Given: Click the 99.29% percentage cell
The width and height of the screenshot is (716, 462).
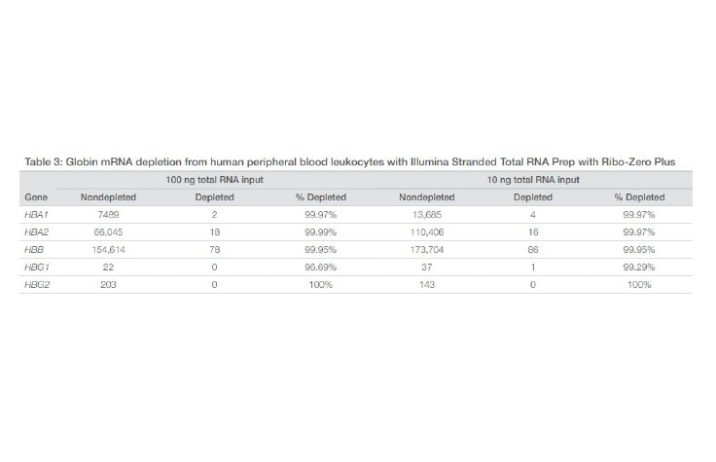Looking at the screenshot, I should [638, 267].
